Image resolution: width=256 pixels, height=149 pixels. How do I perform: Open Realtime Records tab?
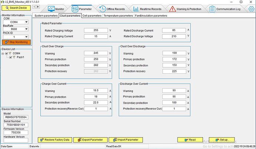coord(147,9)
